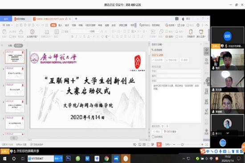The image size is (245, 163).
Task: Click fit-slide-to-window icon
Action: (x=207, y=145)
